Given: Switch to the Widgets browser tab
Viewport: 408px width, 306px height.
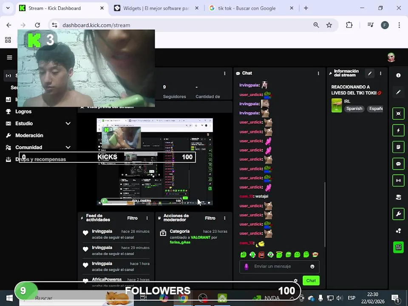Looking at the screenshot, I should tap(156, 8).
